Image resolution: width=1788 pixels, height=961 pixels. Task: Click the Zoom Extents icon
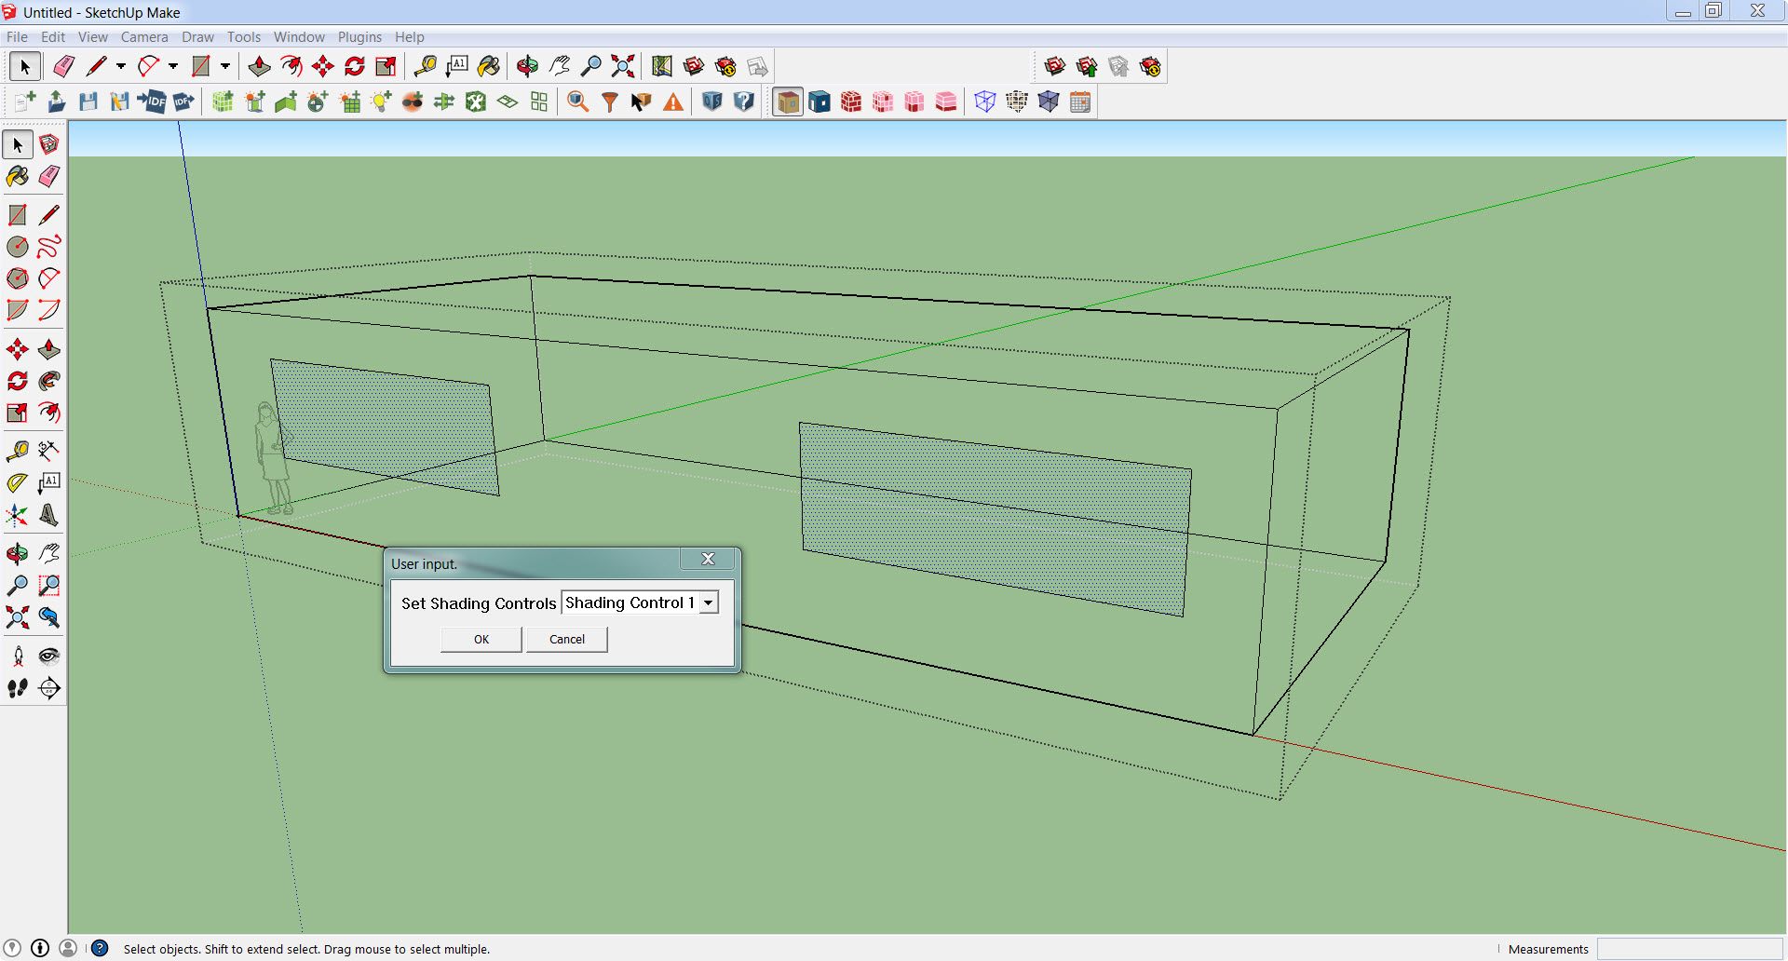17,617
